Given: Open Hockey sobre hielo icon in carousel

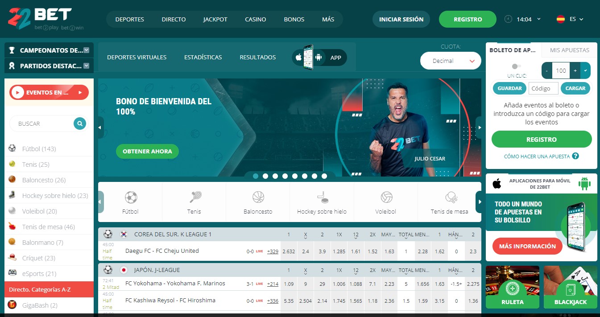Looking at the screenshot, I should (322, 198).
